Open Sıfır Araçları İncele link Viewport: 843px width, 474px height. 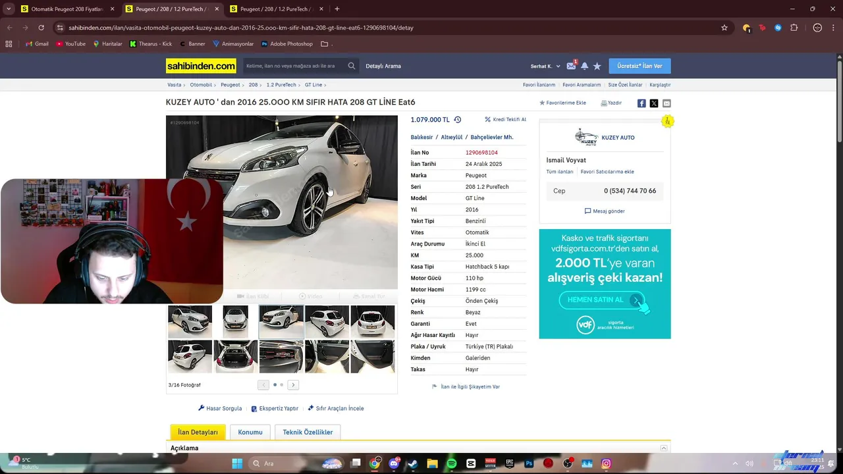[x=335, y=409]
